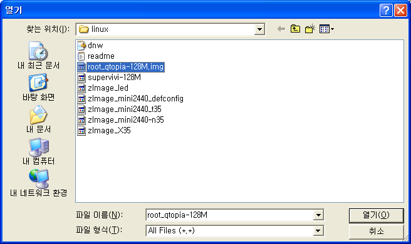Go back using the back arrow icon

pos(281,29)
